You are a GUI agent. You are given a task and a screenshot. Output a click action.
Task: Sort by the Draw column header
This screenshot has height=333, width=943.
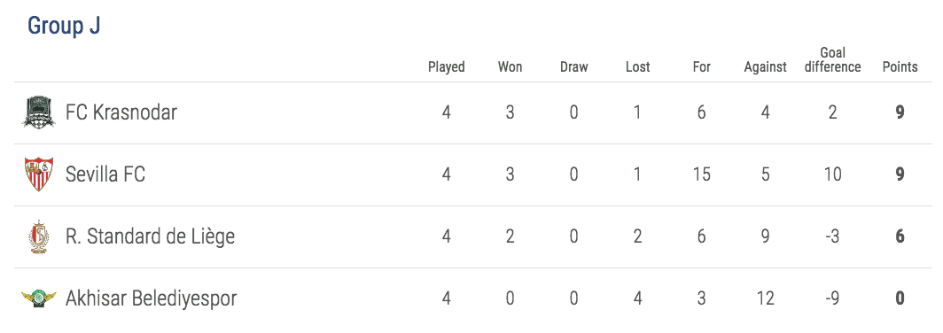click(x=573, y=66)
